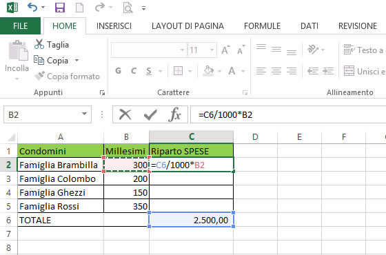Toggle italic formatting with the C button
This screenshot has width=386, height=255.
click(134, 71)
